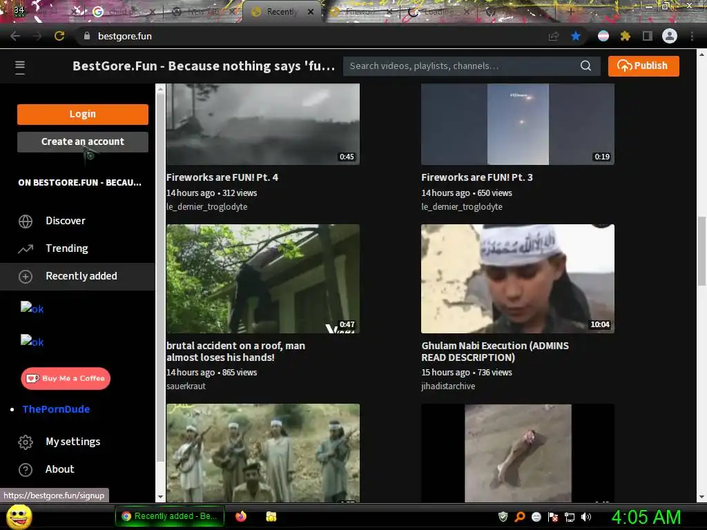The width and height of the screenshot is (707, 530).
Task: Click the Trending arrow icon
Action: (x=26, y=248)
